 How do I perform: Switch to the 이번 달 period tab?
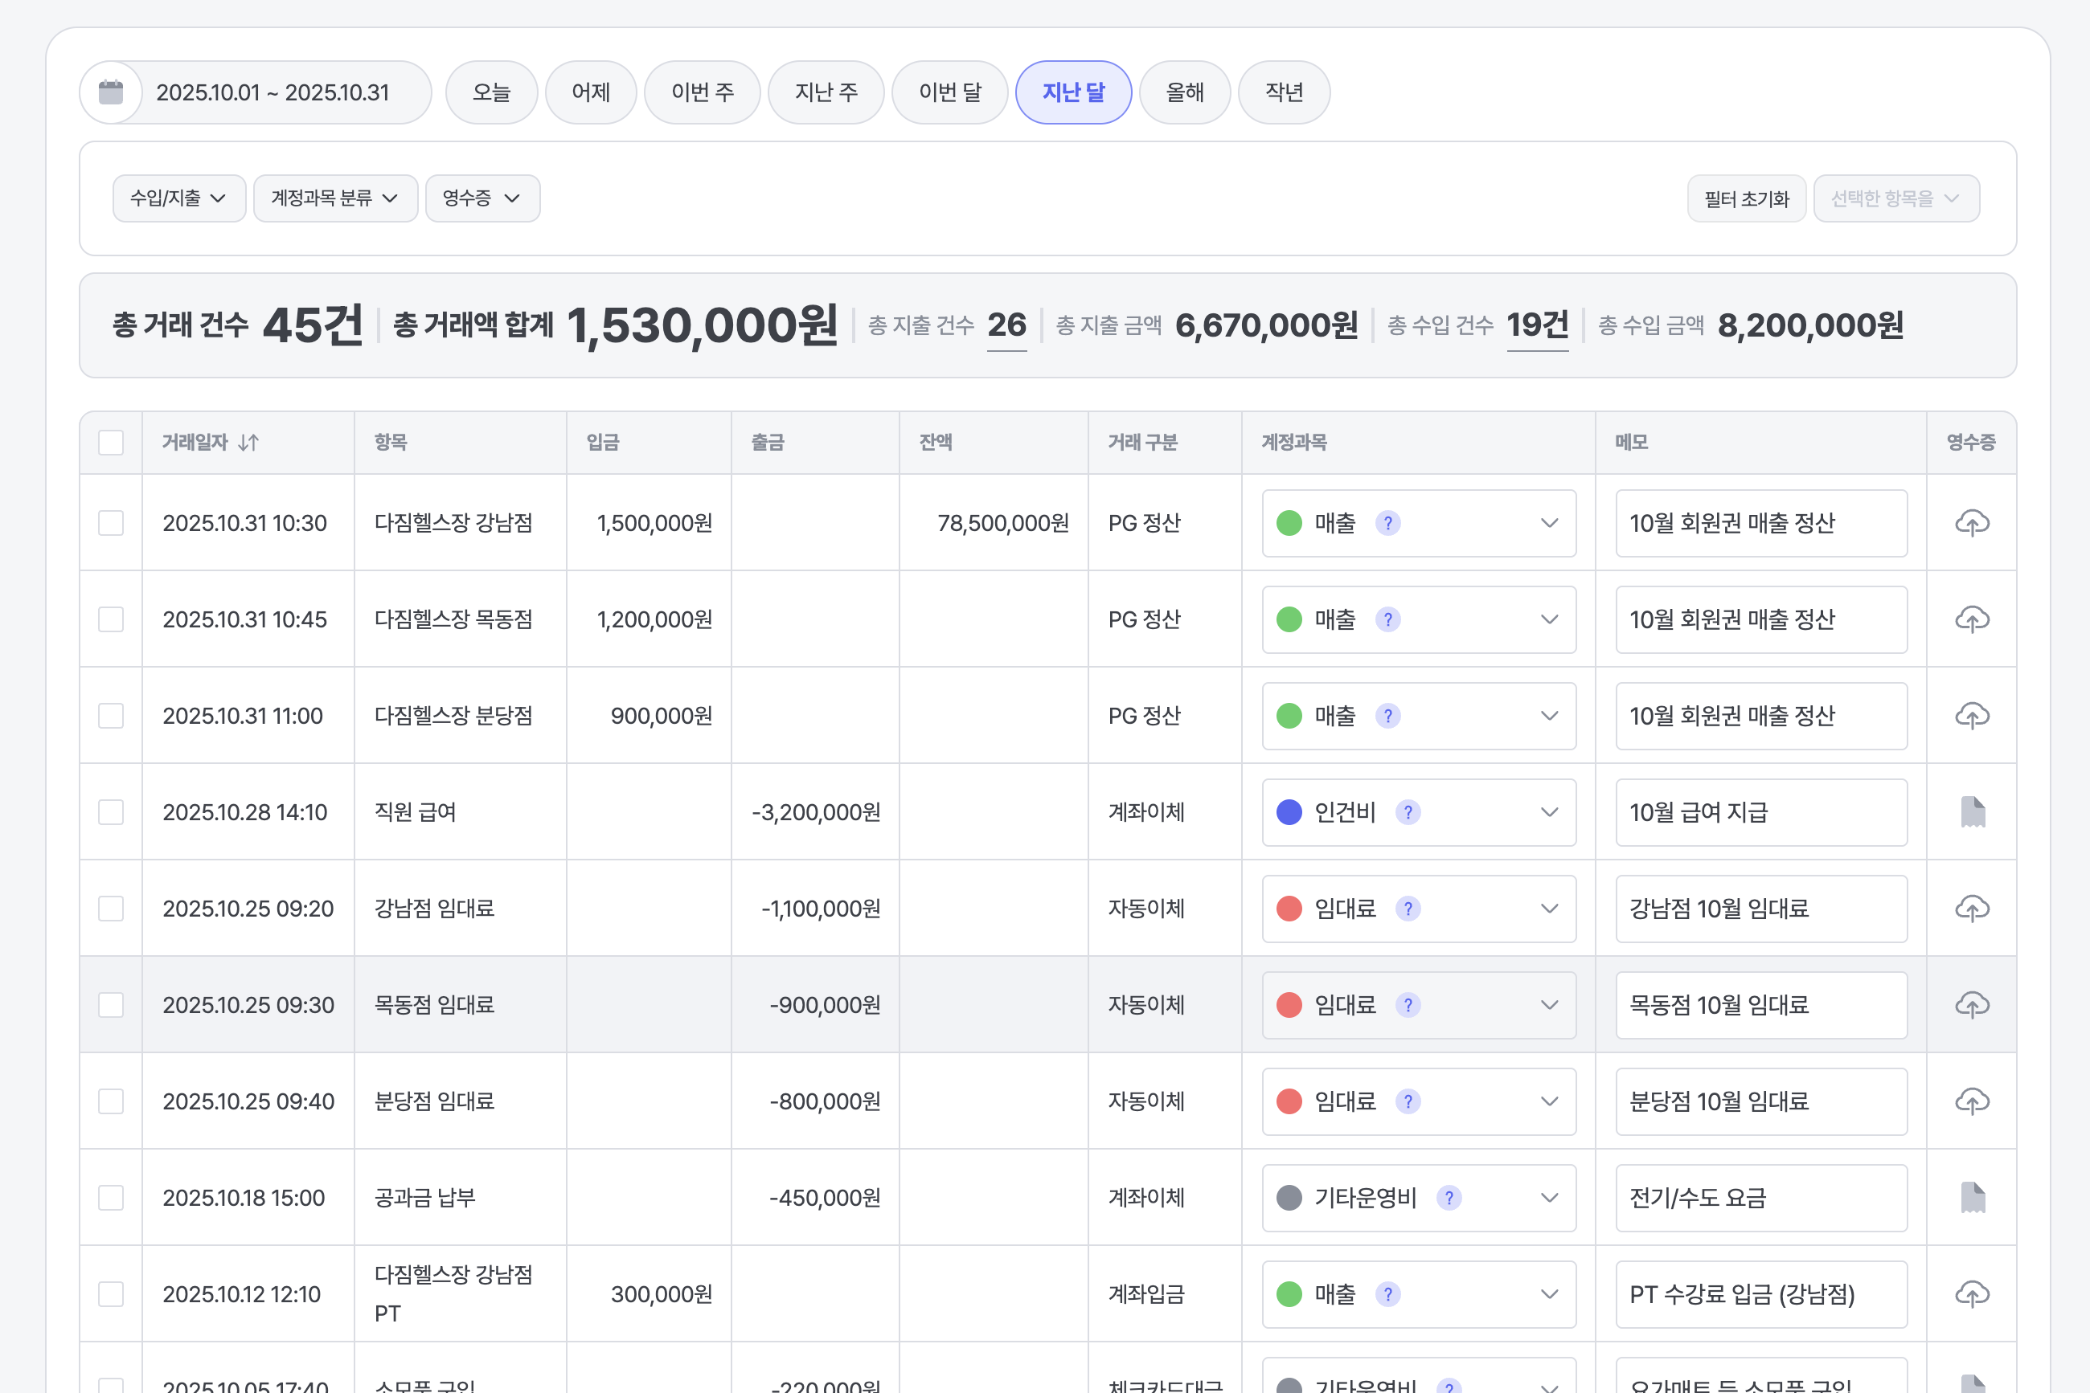(949, 92)
